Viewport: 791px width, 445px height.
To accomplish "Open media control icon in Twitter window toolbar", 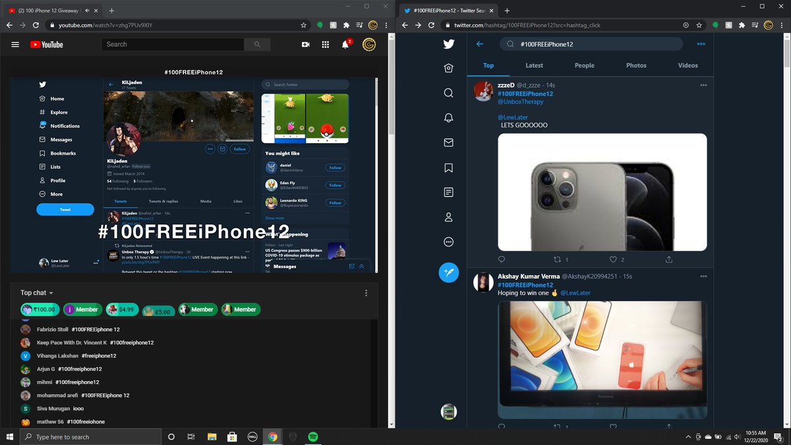I will coord(755,25).
